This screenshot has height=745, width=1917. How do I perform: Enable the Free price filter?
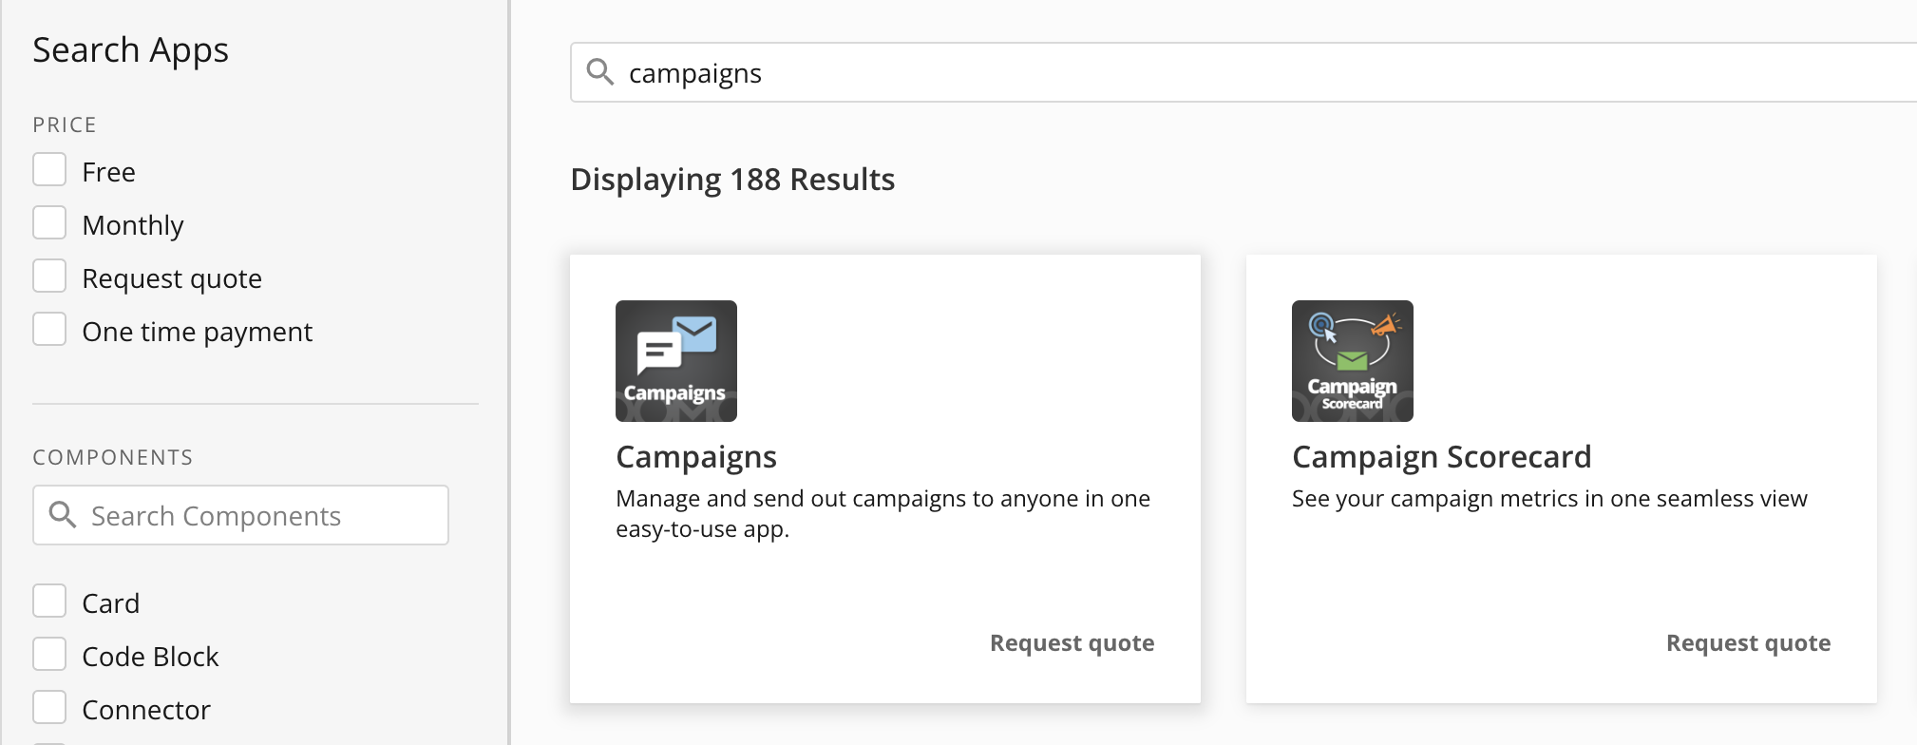pyautogui.click(x=49, y=170)
